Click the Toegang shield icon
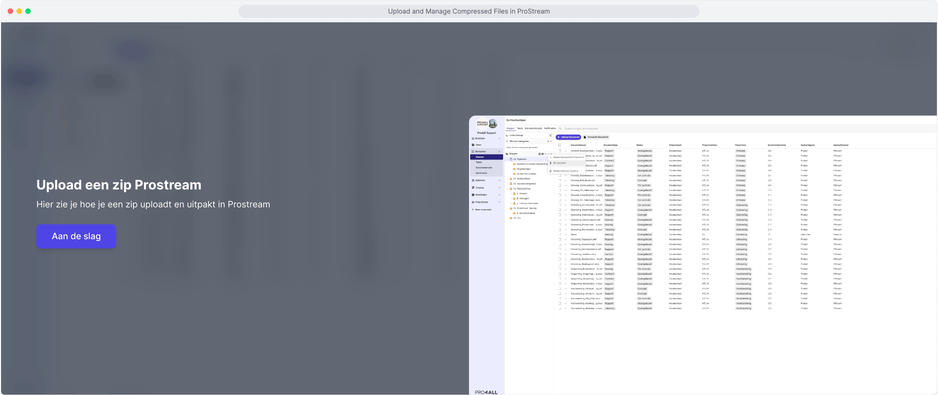This screenshot has height=395, width=938. point(473,188)
